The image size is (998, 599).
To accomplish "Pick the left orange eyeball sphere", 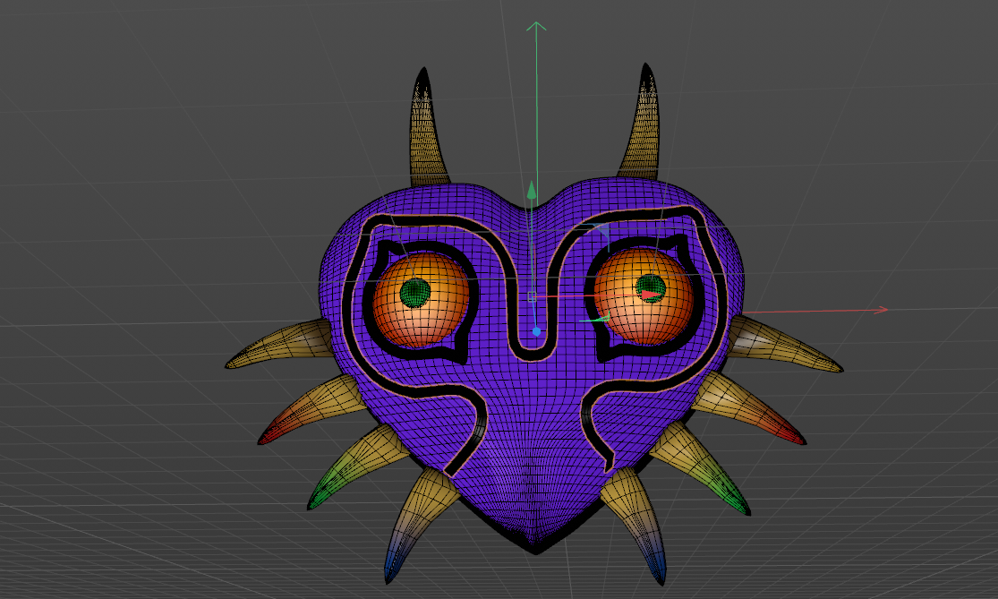I will click(421, 299).
